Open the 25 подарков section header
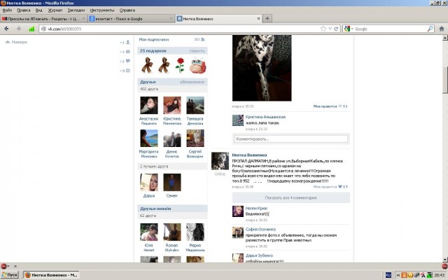This screenshot has width=448, height=280. coord(153,50)
